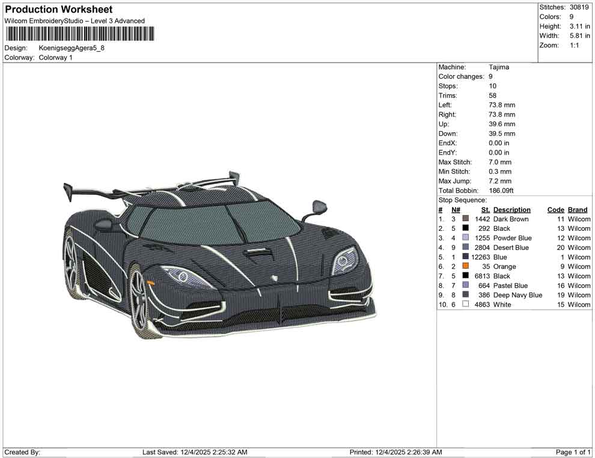The width and height of the screenshot is (595, 458).
Task: Select the Dark Brown color swatch
Action: coord(465,219)
